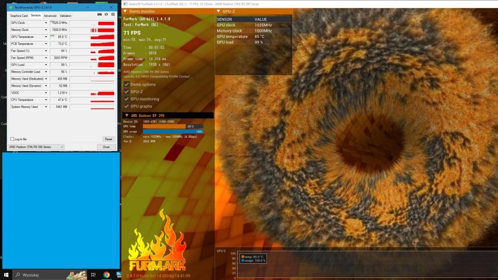Viewport: 498px width, 280px height.
Task: Uncheck the GPU-Z option in FurMark
Action: [126, 92]
